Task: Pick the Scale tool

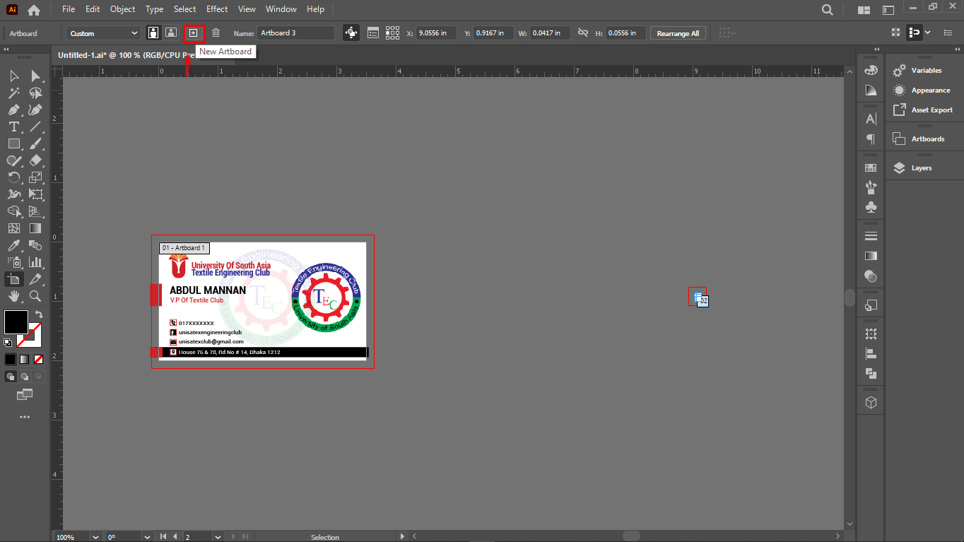Action: (x=35, y=177)
